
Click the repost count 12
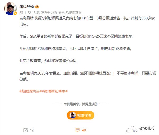[x=32, y=130]
